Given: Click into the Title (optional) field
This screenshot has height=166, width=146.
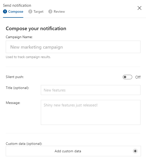Looking at the screenshot, I should [91, 90].
